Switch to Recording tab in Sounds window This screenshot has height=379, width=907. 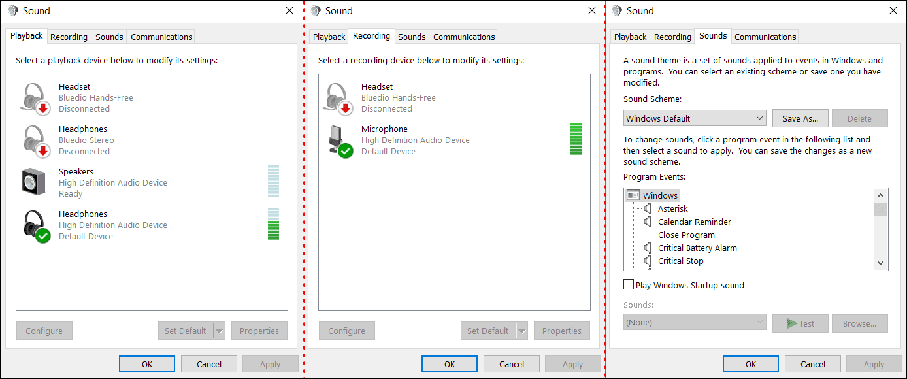click(672, 37)
